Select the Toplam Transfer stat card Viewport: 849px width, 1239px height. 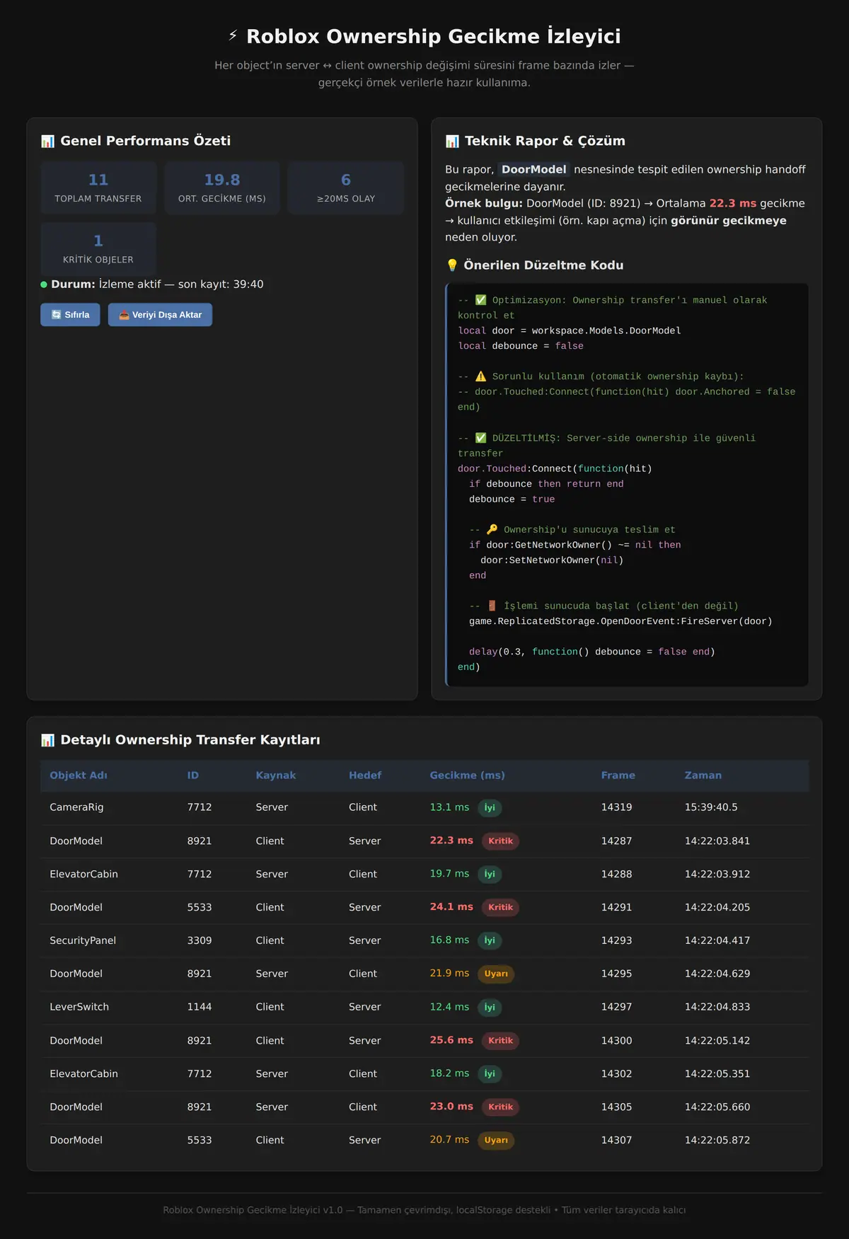click(98, 188)
